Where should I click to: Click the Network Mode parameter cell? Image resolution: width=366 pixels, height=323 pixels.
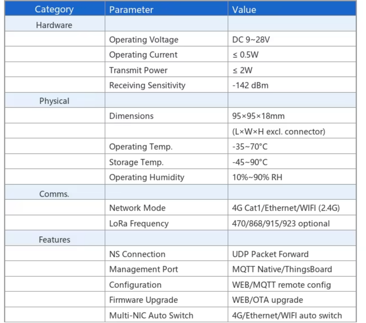click(167, 207)
